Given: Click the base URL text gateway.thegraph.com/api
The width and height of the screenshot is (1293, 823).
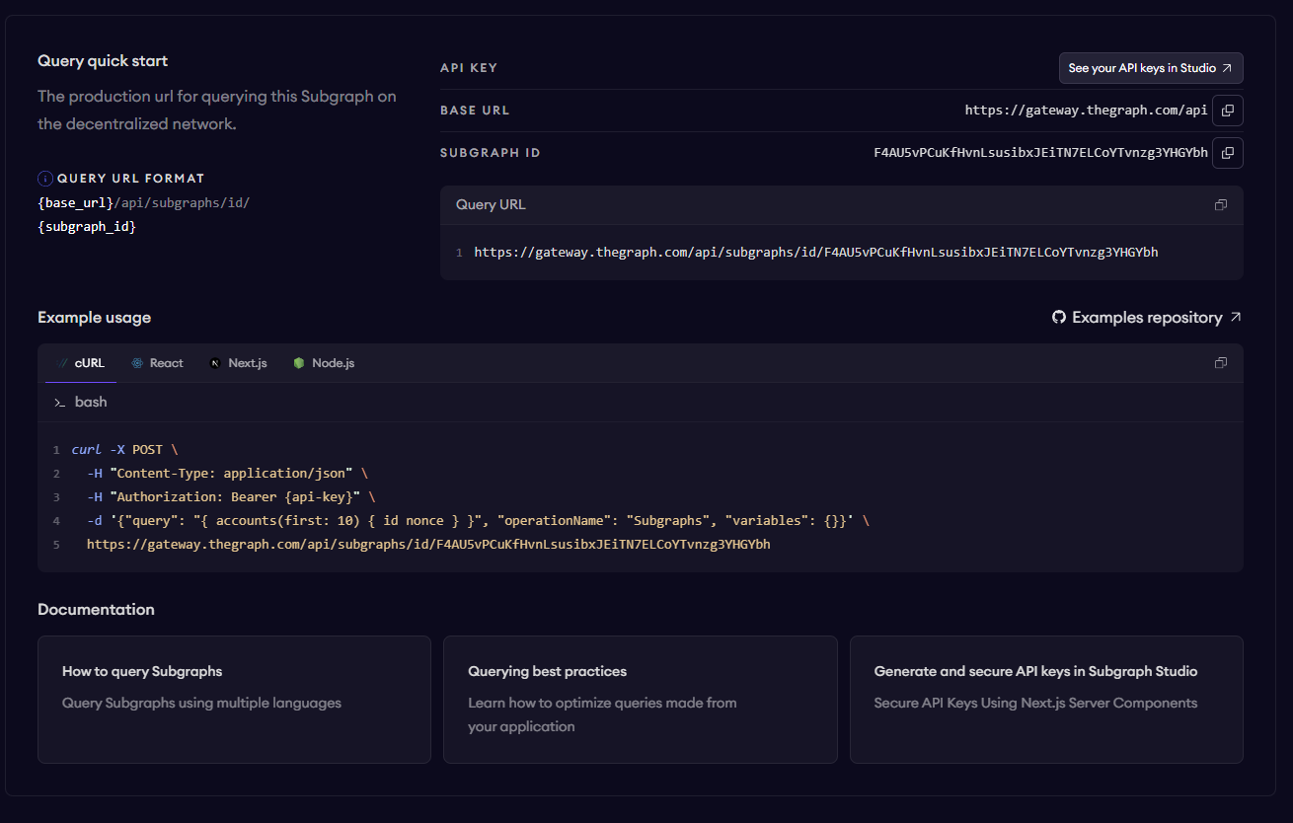Looking at the screenshot, I should click(x=1086, y=111).
